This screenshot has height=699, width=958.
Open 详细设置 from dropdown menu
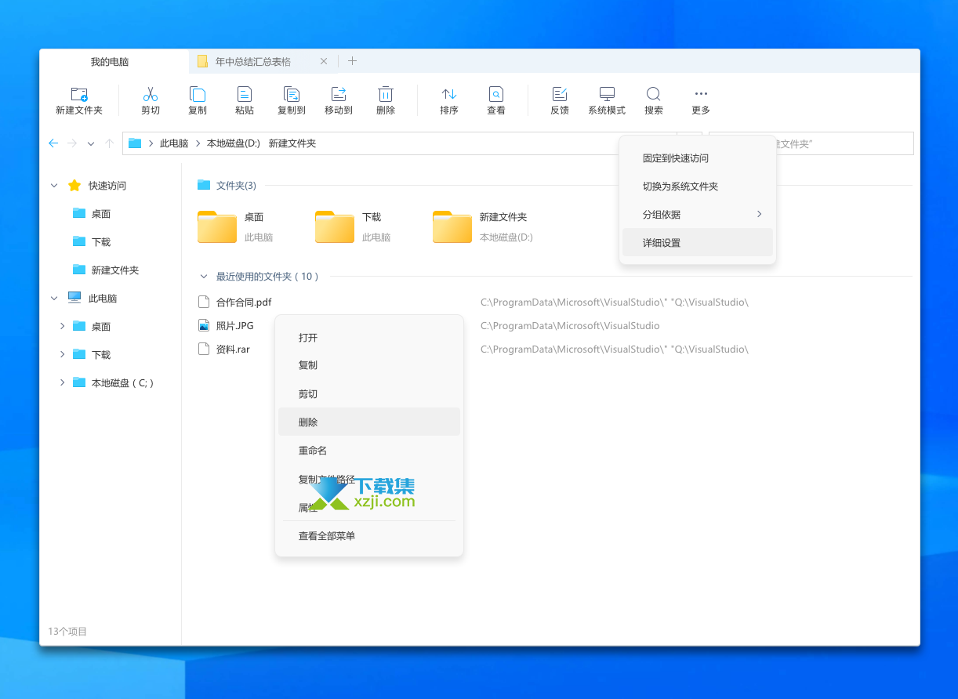pos(698,243)
